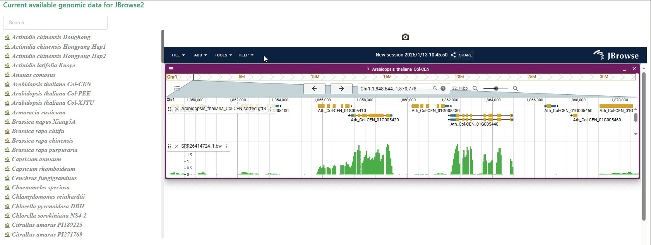The width and height of the screenshot is (651, 245).
Task: Open the FILE menu
Action: [x=178, y=55]
